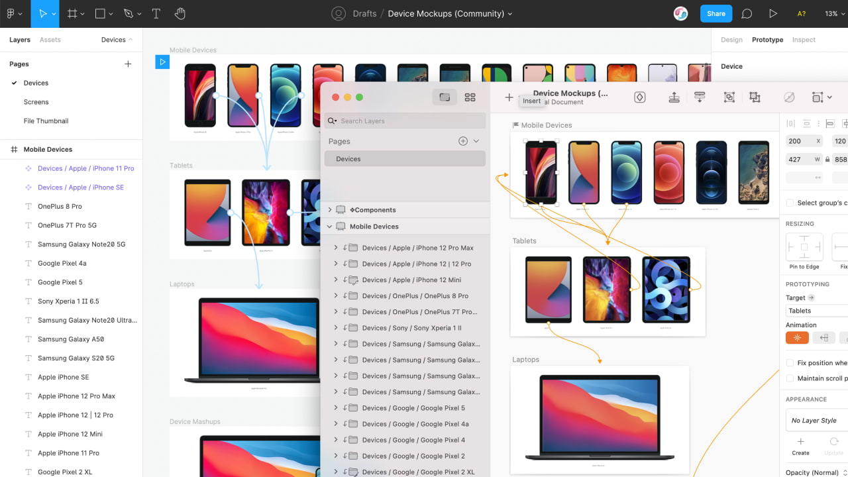This screenshot has height=477, width=848.
Task: Open the Inspect tab in Figma
Action: point(804,40)
